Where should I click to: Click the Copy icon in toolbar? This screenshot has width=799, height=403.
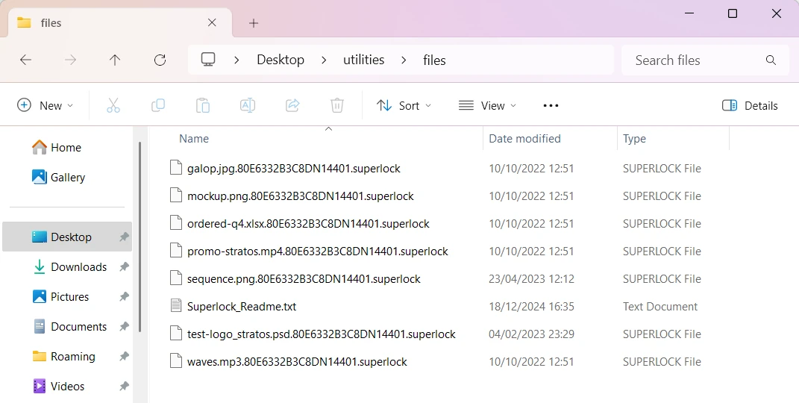158,105
